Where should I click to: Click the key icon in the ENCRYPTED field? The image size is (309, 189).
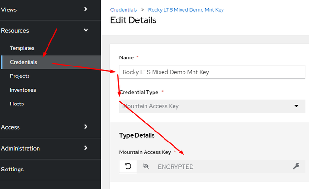click(x=296, y=166)
